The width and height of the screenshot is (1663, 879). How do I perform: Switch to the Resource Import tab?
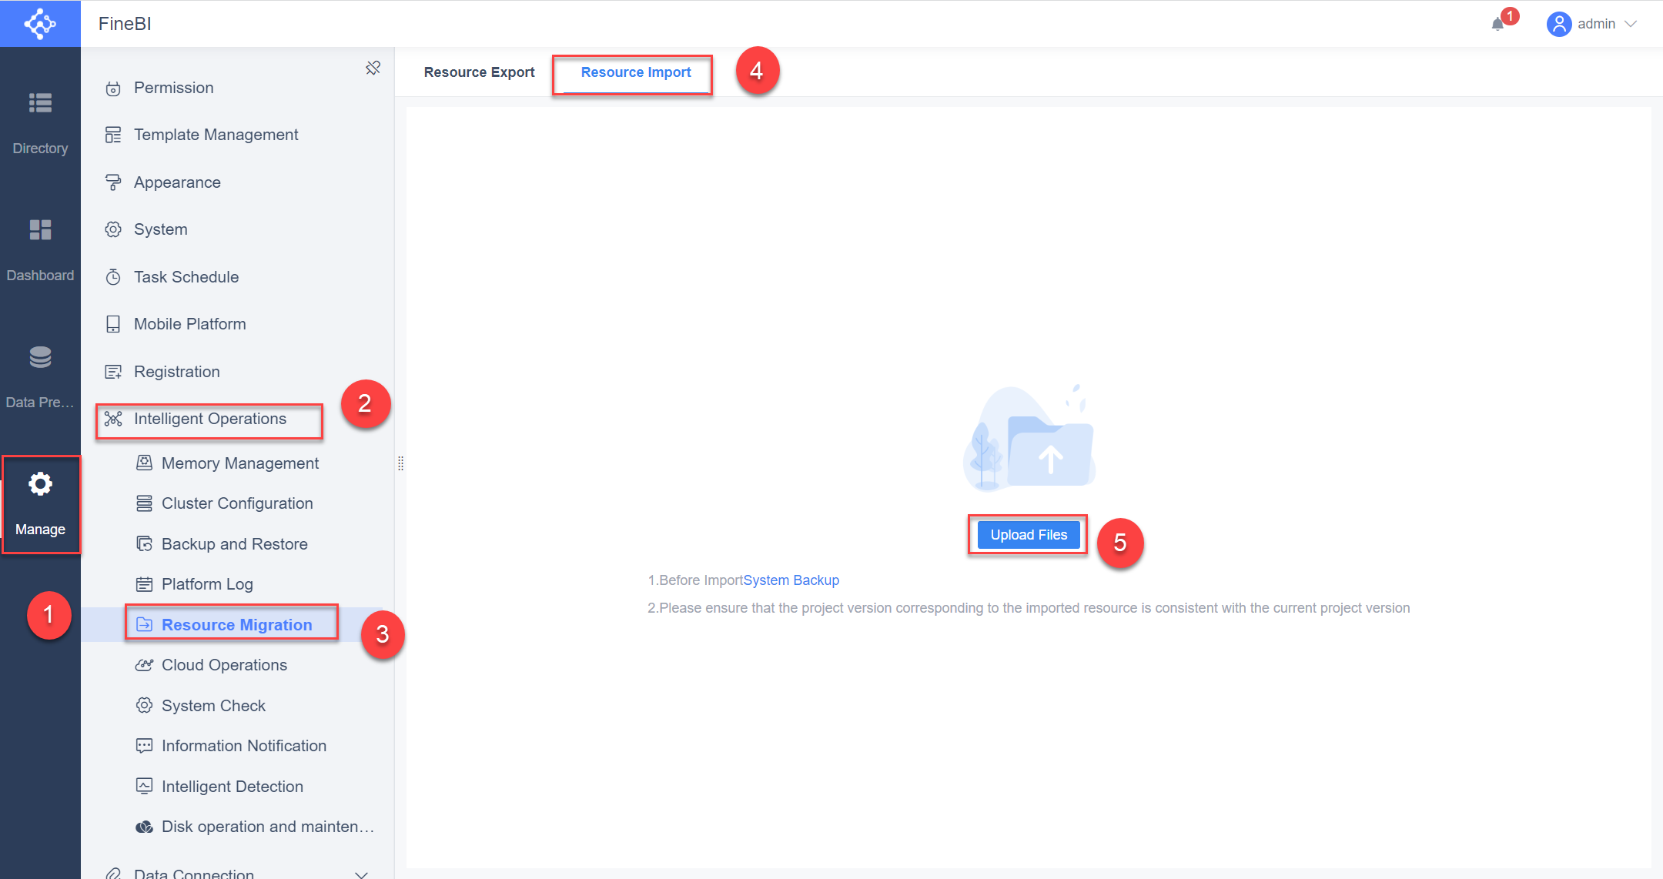pyautogui.click(x=636, y=72)
